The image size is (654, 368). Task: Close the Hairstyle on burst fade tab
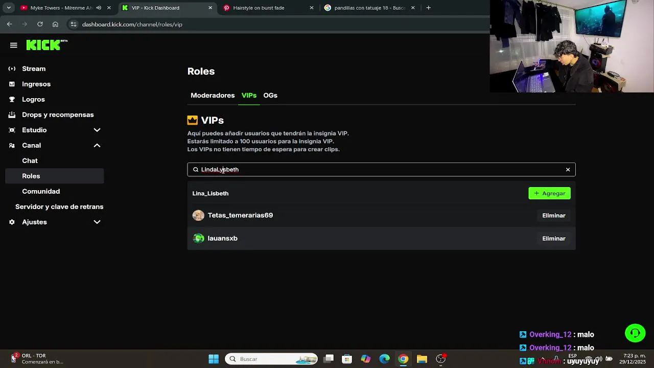tap(312, 8)
